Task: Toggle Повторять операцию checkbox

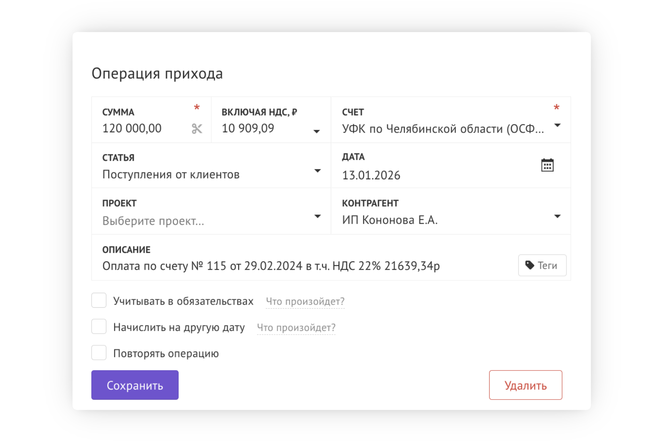Action: tap(99, 353)
